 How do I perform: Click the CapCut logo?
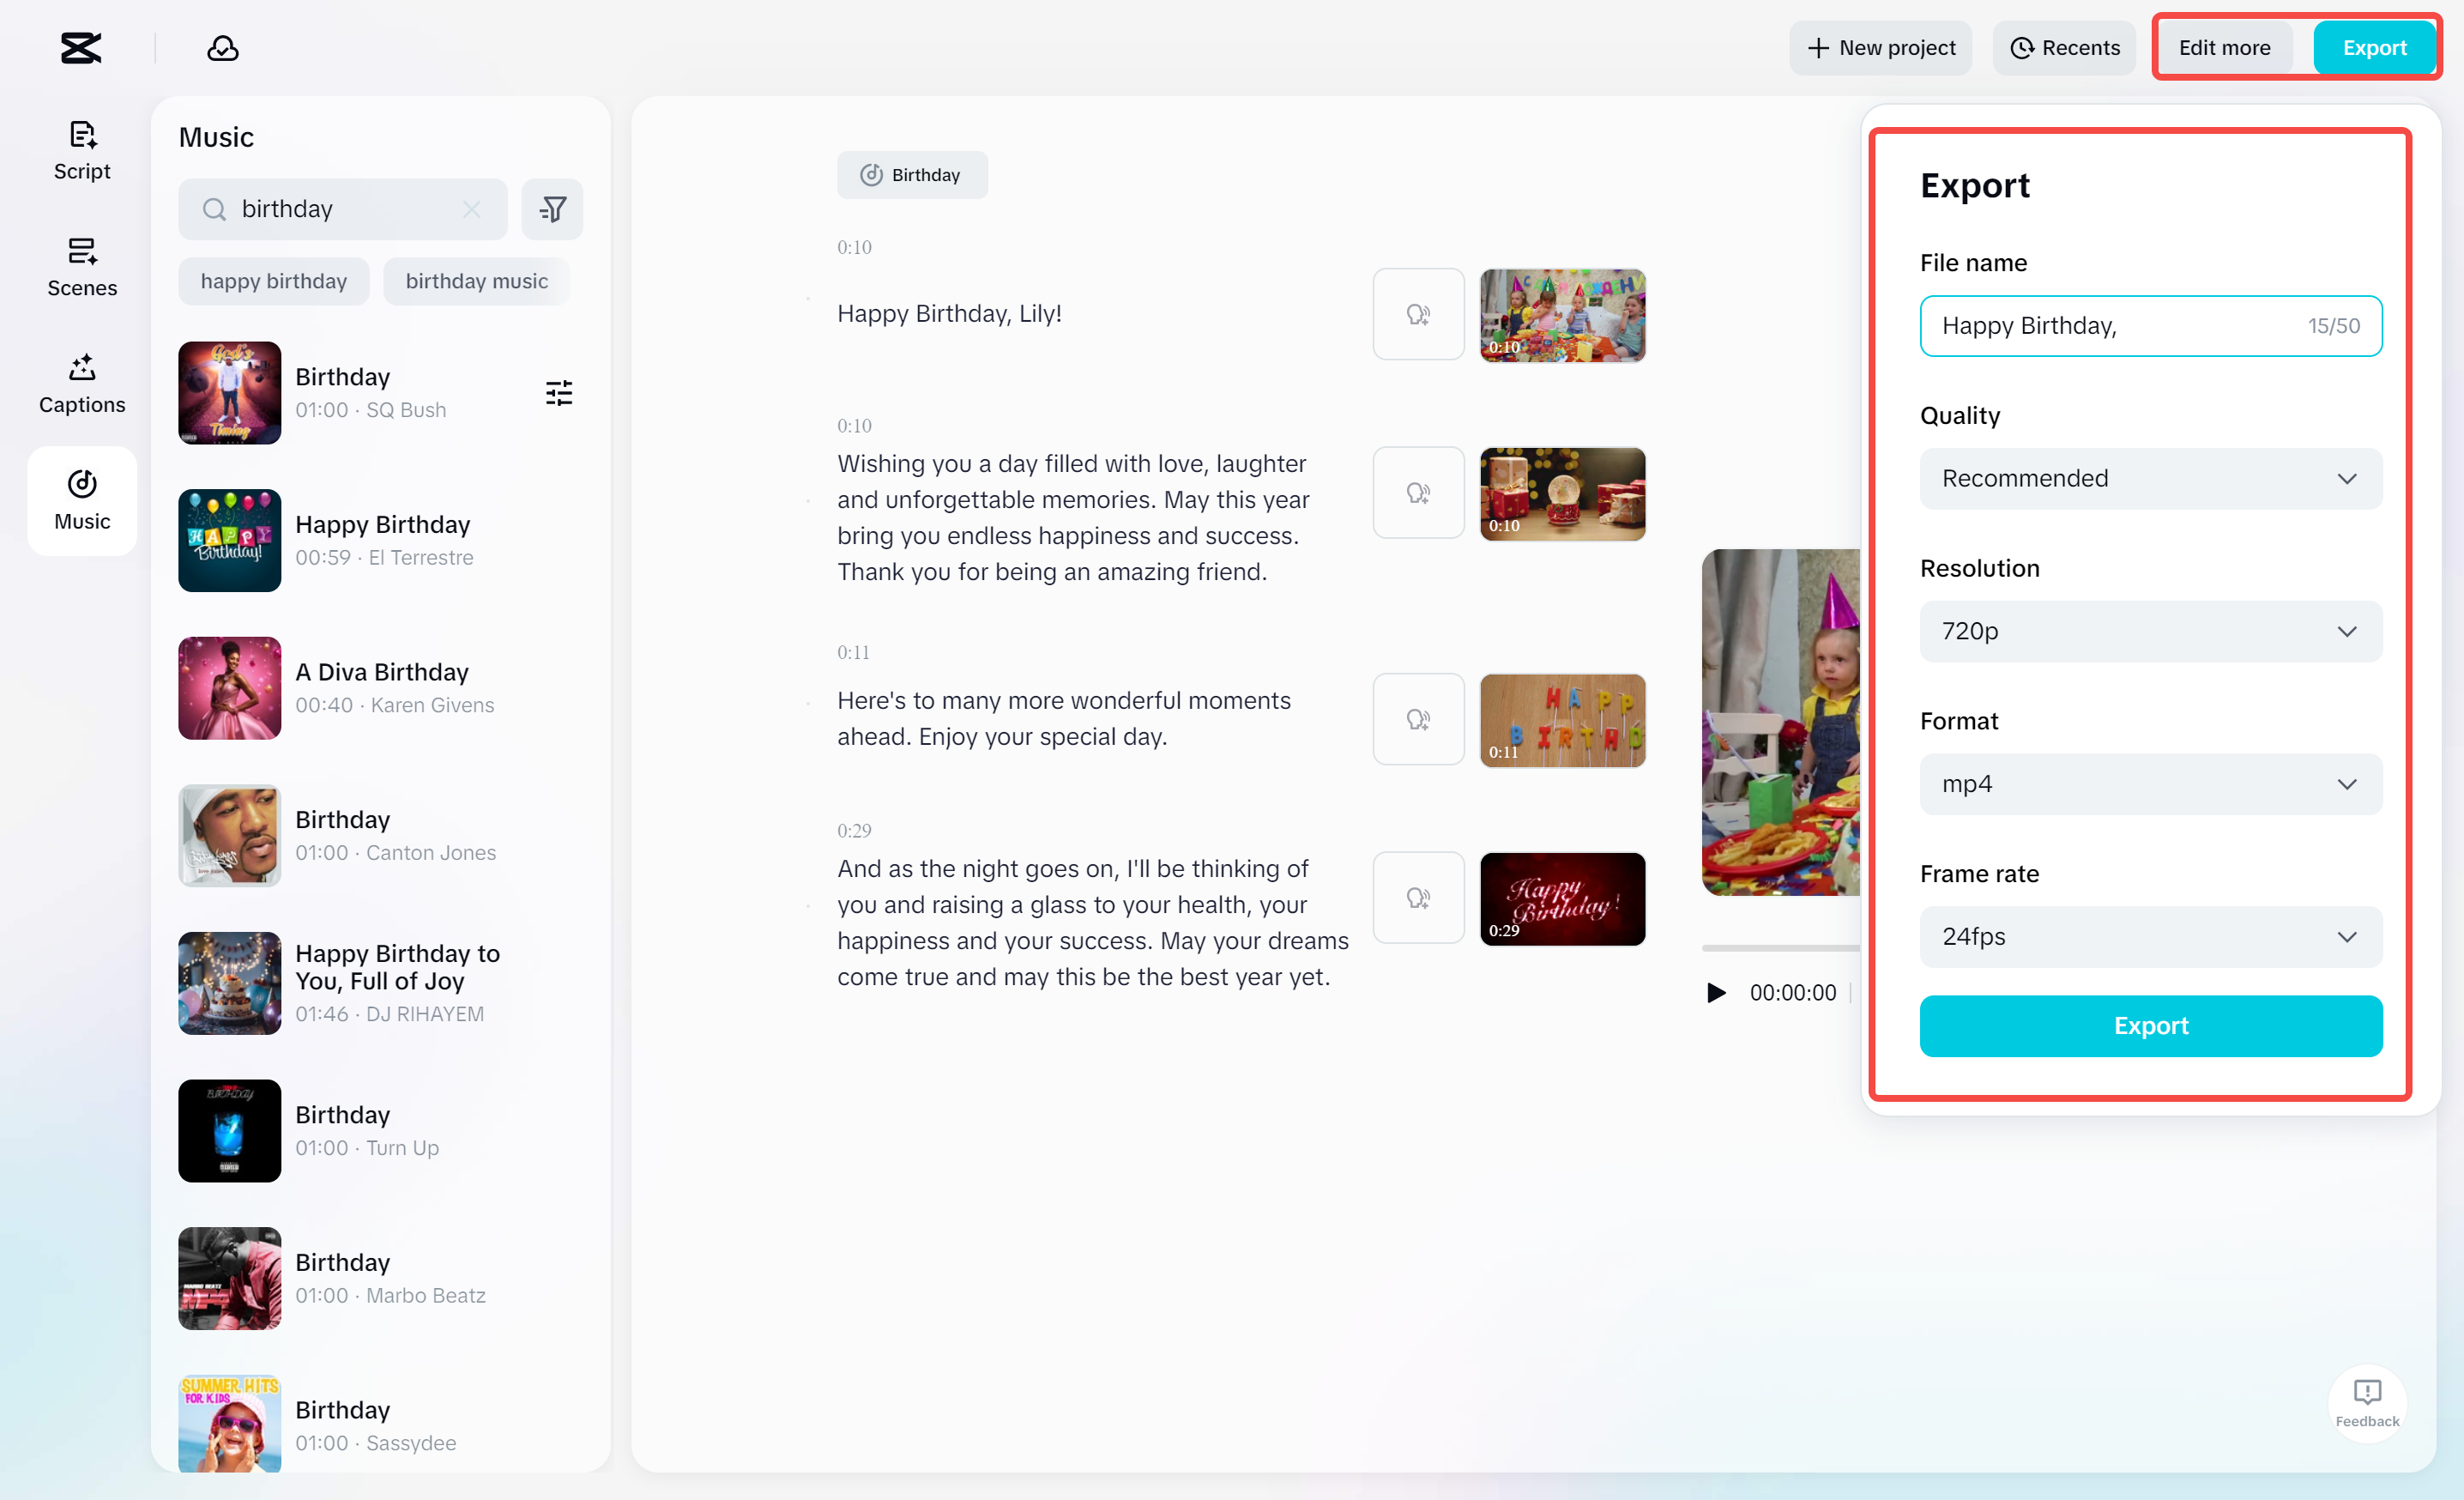point(80,47)
